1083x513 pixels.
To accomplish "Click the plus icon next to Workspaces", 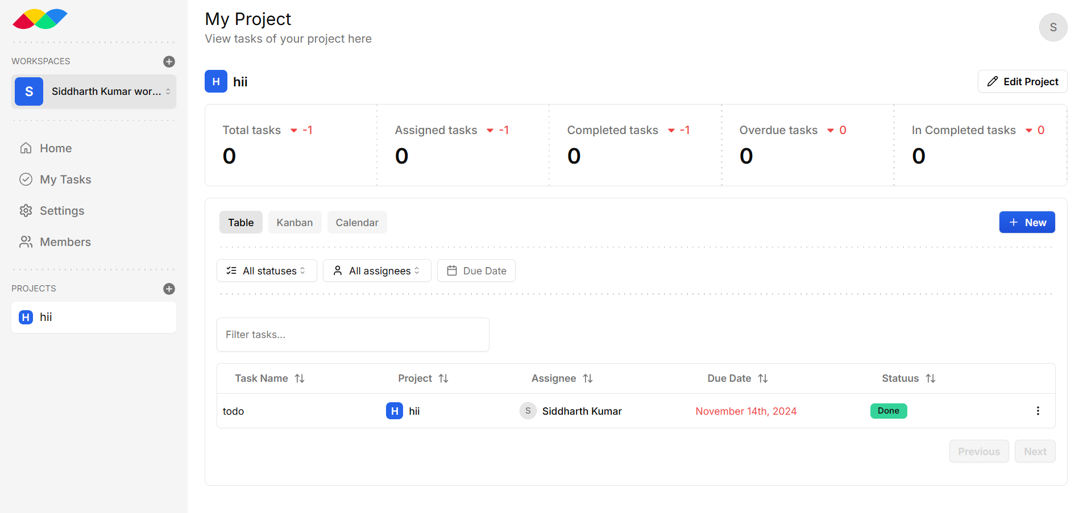I will pos(169,61).
